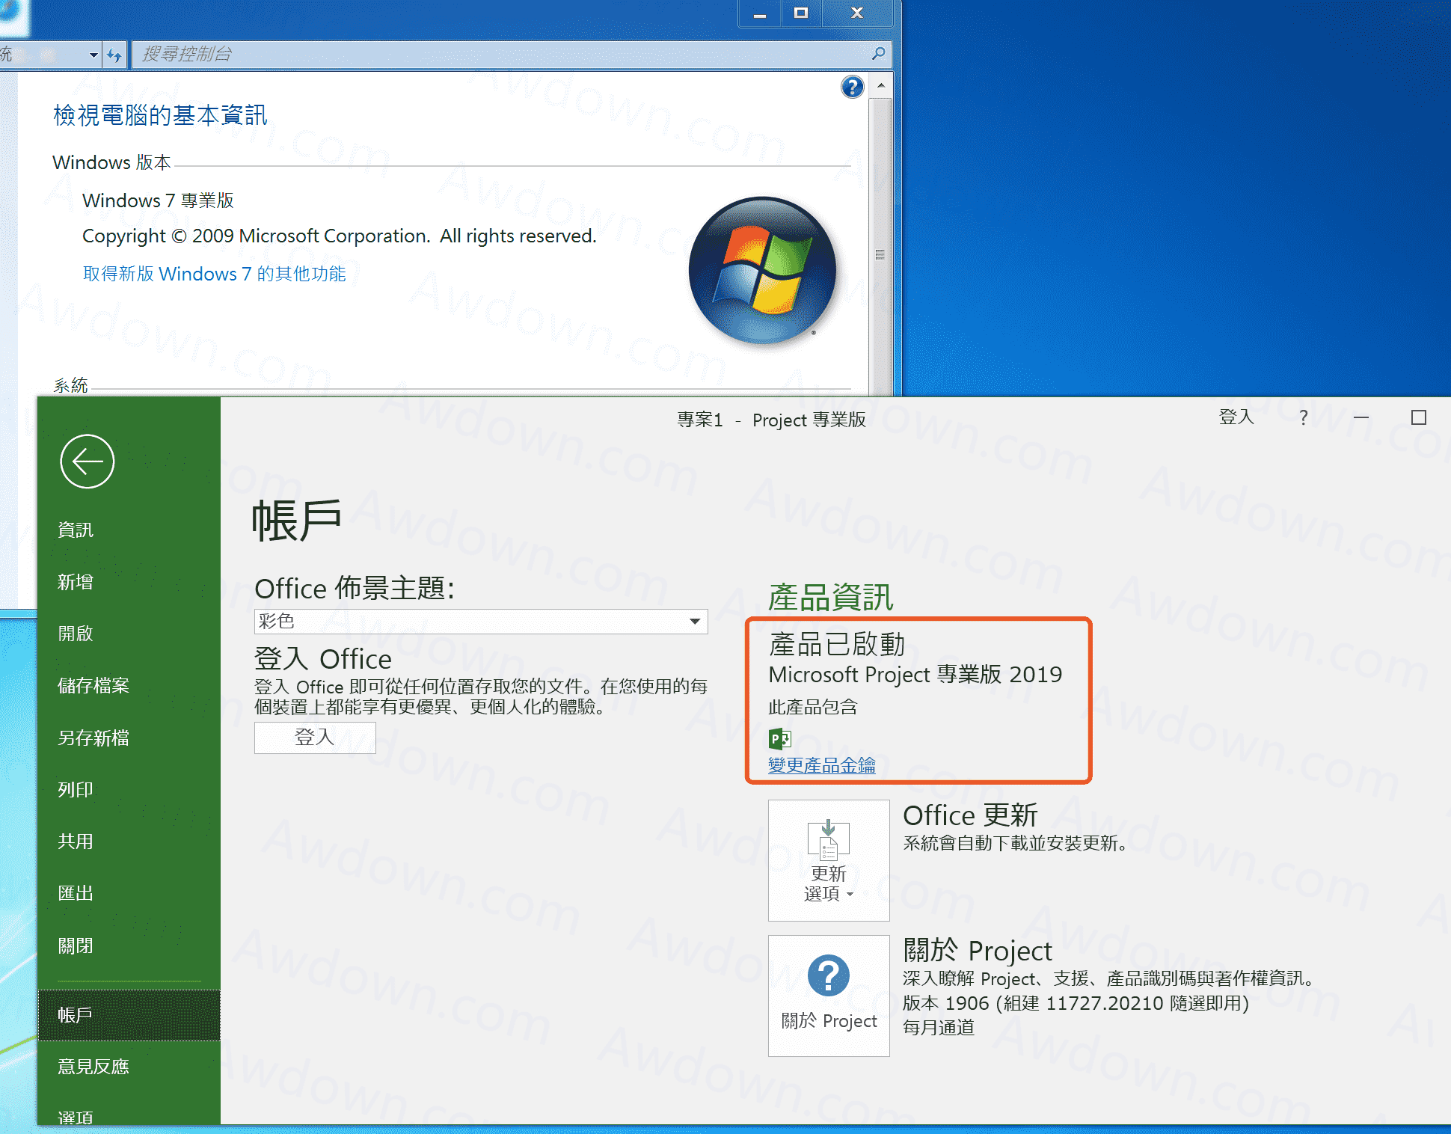Viewport: 1451px width, 1134px height.
Task: Click the back arrow circle in Project
Action: pyautogui.click(x=87, y=462)
